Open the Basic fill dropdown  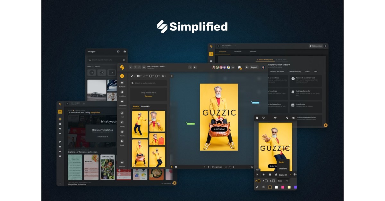point(283,181)
